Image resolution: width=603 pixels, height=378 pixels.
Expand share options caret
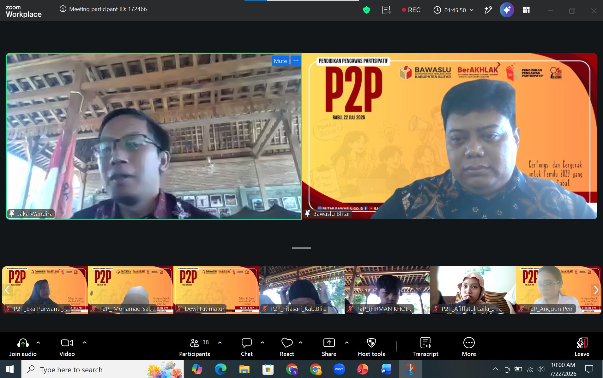tap(347, 342)
